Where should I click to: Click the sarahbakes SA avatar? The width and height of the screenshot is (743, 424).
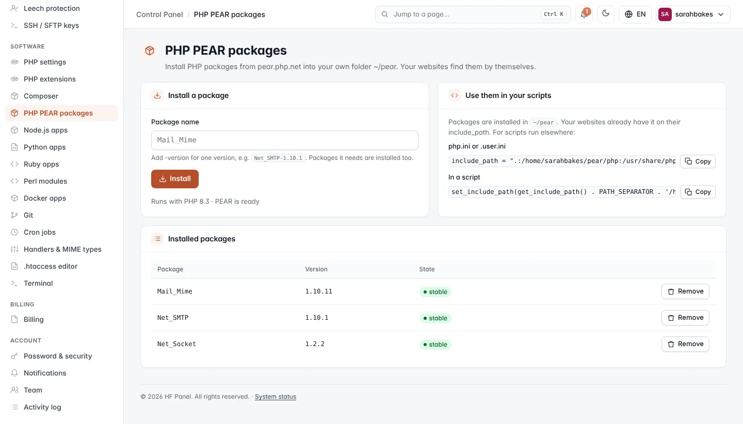(x=665, y=14)
